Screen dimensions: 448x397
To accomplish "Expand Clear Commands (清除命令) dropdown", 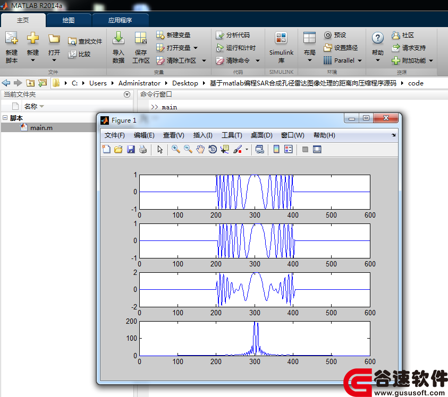I will 258,61.
